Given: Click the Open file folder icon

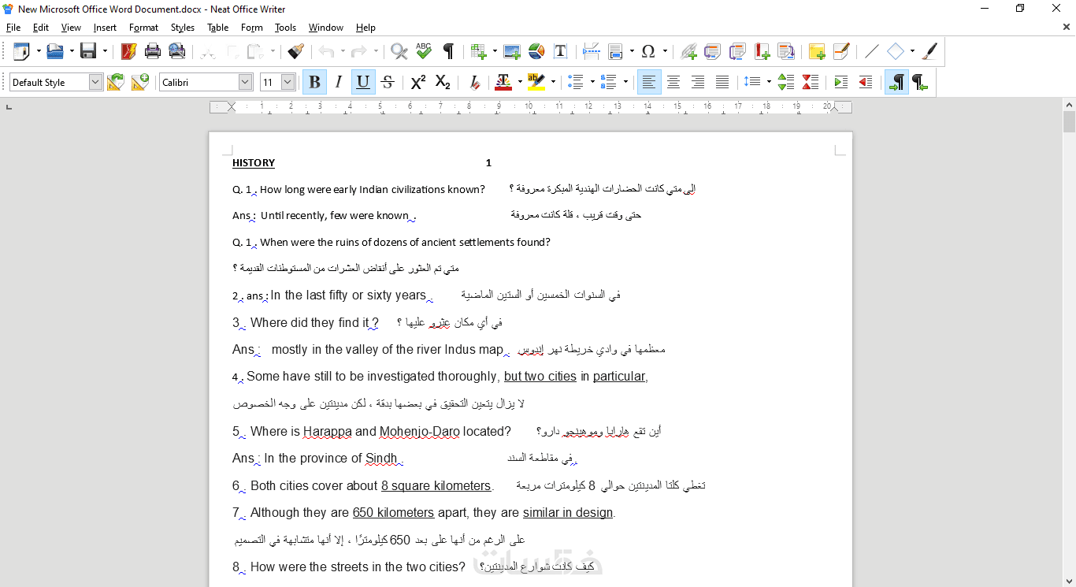Looking at the screenshot, I should click(x=54, y=52).
